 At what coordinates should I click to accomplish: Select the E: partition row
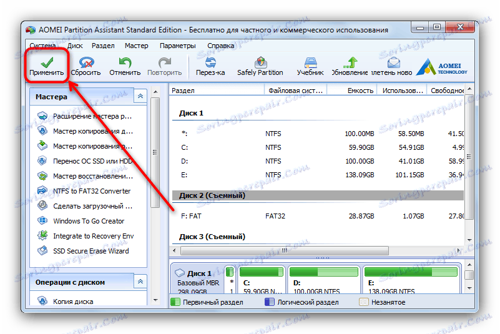coord(318,175)
